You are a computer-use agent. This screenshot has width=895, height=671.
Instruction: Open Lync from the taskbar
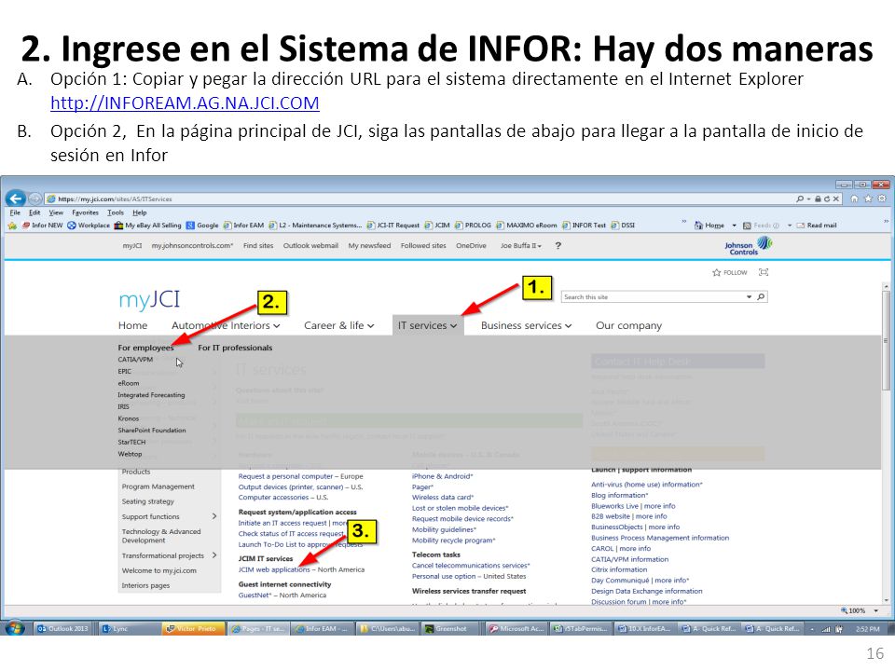(128, 629)
